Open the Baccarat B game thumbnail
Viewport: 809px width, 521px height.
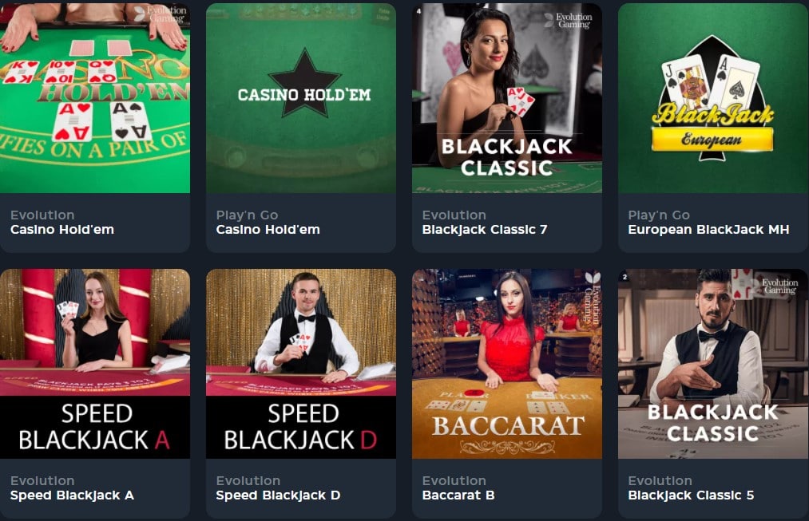pos(506,364)
